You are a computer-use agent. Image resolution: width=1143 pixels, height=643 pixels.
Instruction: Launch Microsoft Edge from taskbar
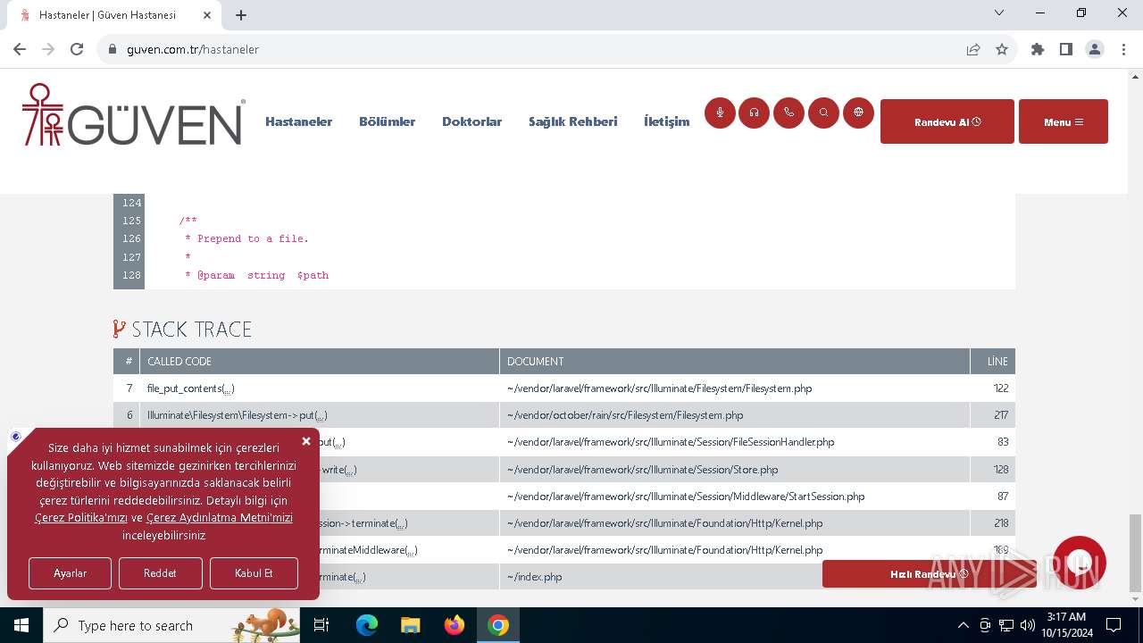click(x=367, y=625)
